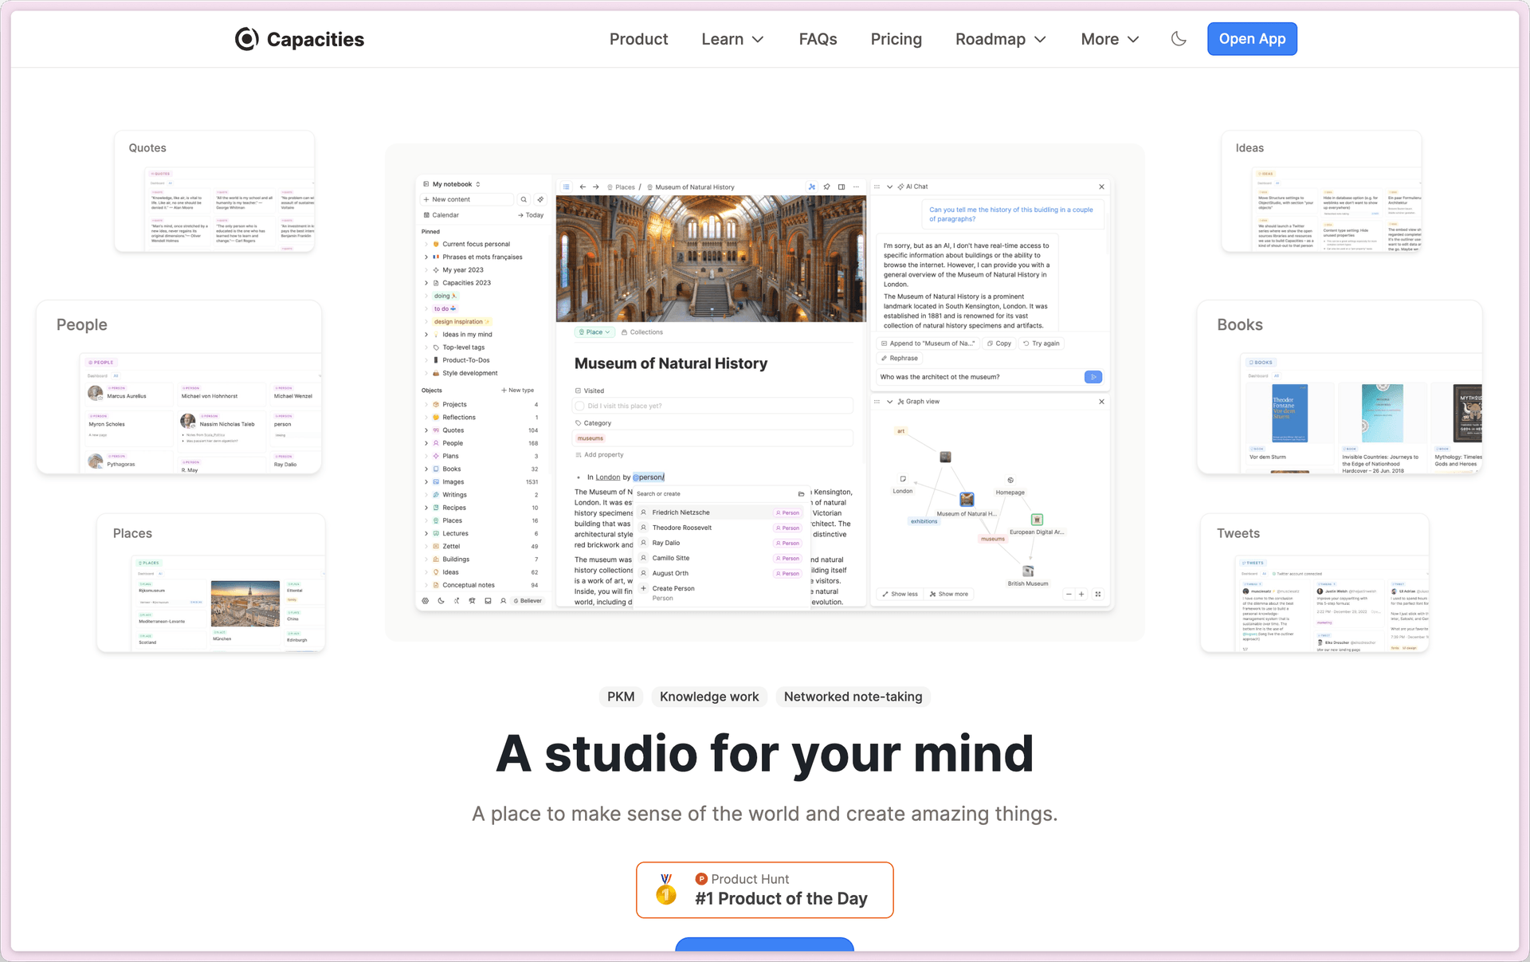Image resolution: width=1530 pixels, height=962 pixels.
Task: Click the search magnifier in notebook sidebar
Action: [x=524, y=199]
